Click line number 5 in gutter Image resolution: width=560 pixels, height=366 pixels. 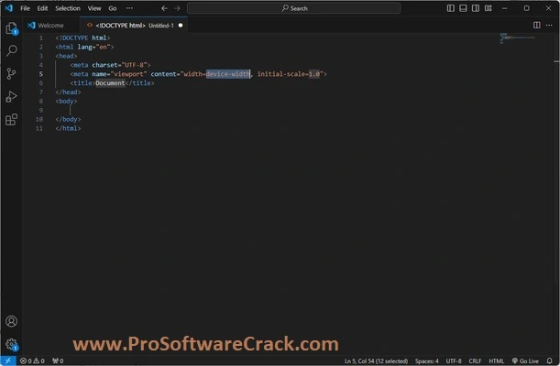coord(40,74)
